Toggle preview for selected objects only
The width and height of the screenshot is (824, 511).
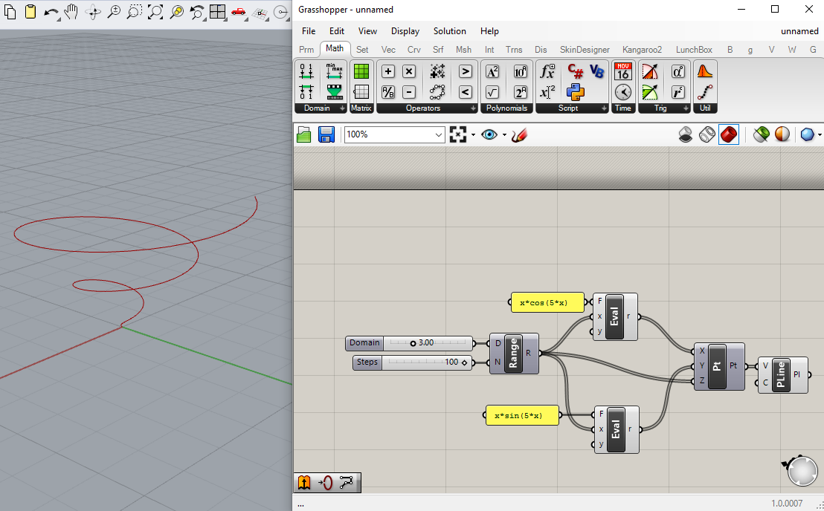(x=761, y=134)
